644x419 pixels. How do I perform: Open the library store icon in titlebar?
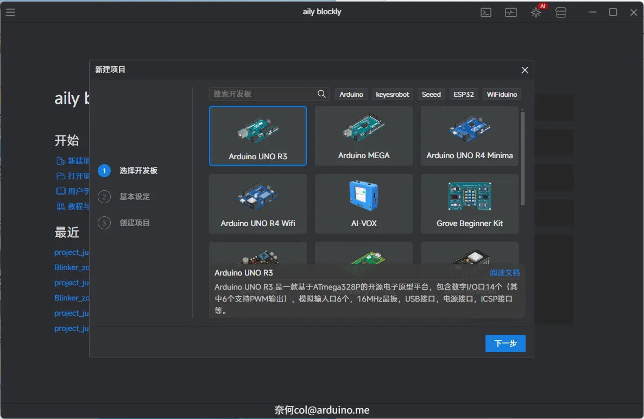point(560,12)
